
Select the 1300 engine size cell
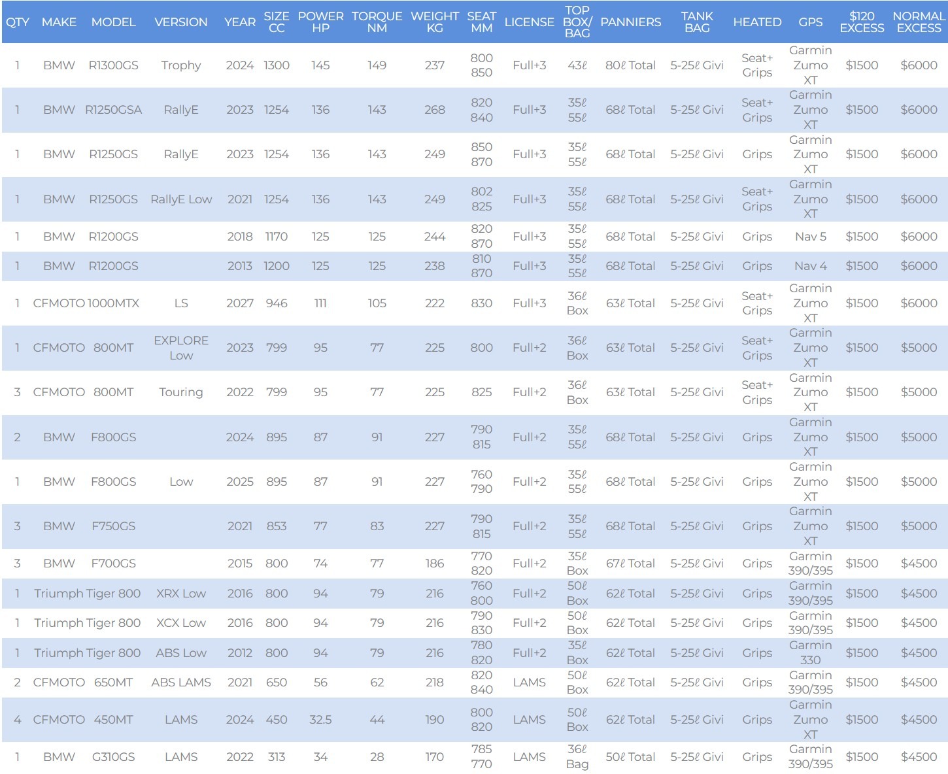(277, 65)
